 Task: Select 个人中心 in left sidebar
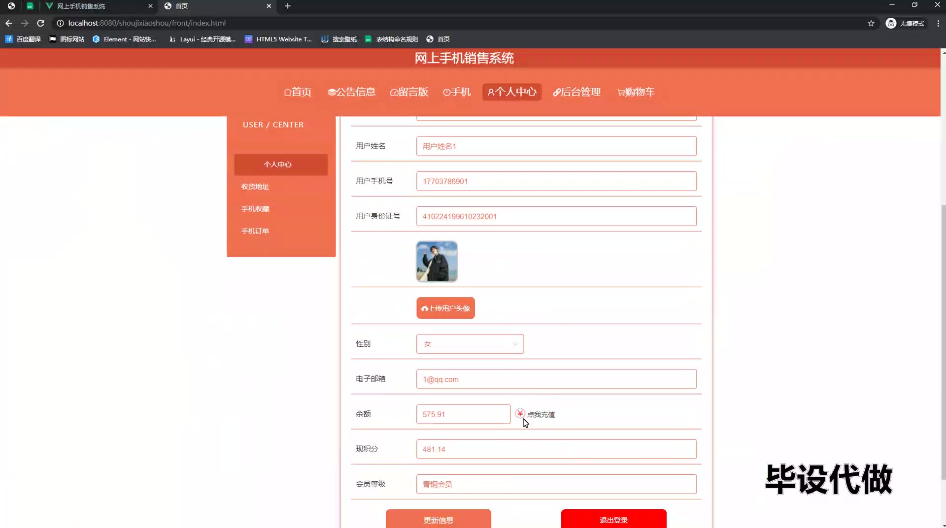coord(281,165)
